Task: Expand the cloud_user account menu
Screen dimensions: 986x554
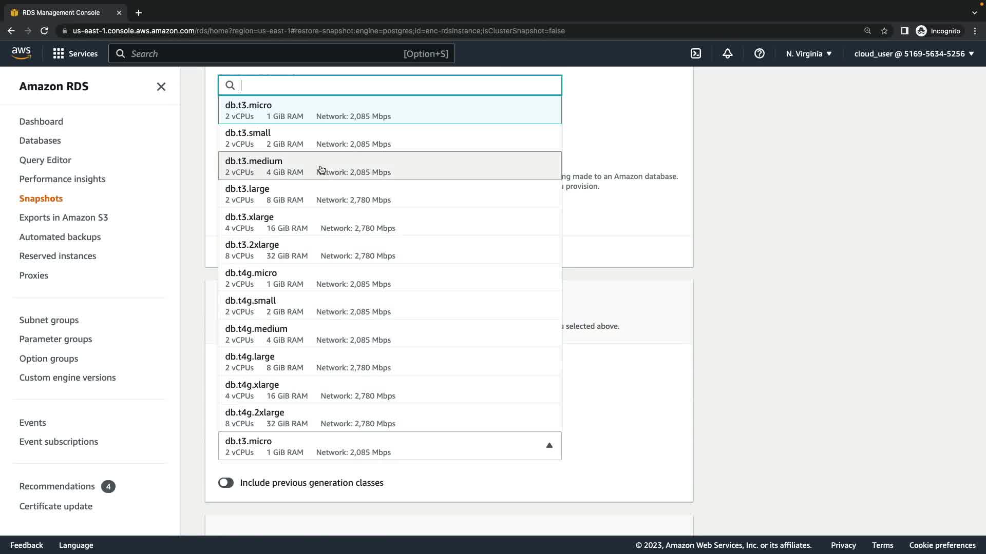Action: point(914,53)
